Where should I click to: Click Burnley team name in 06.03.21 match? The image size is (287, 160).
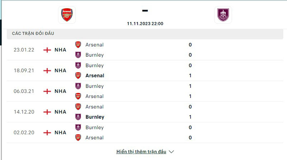coord(94,86)
